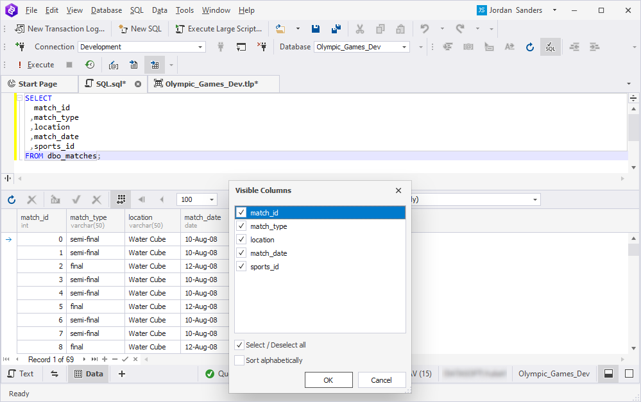Undo the last action
This screenshot has height=402, width=641.
click(425, 29)
